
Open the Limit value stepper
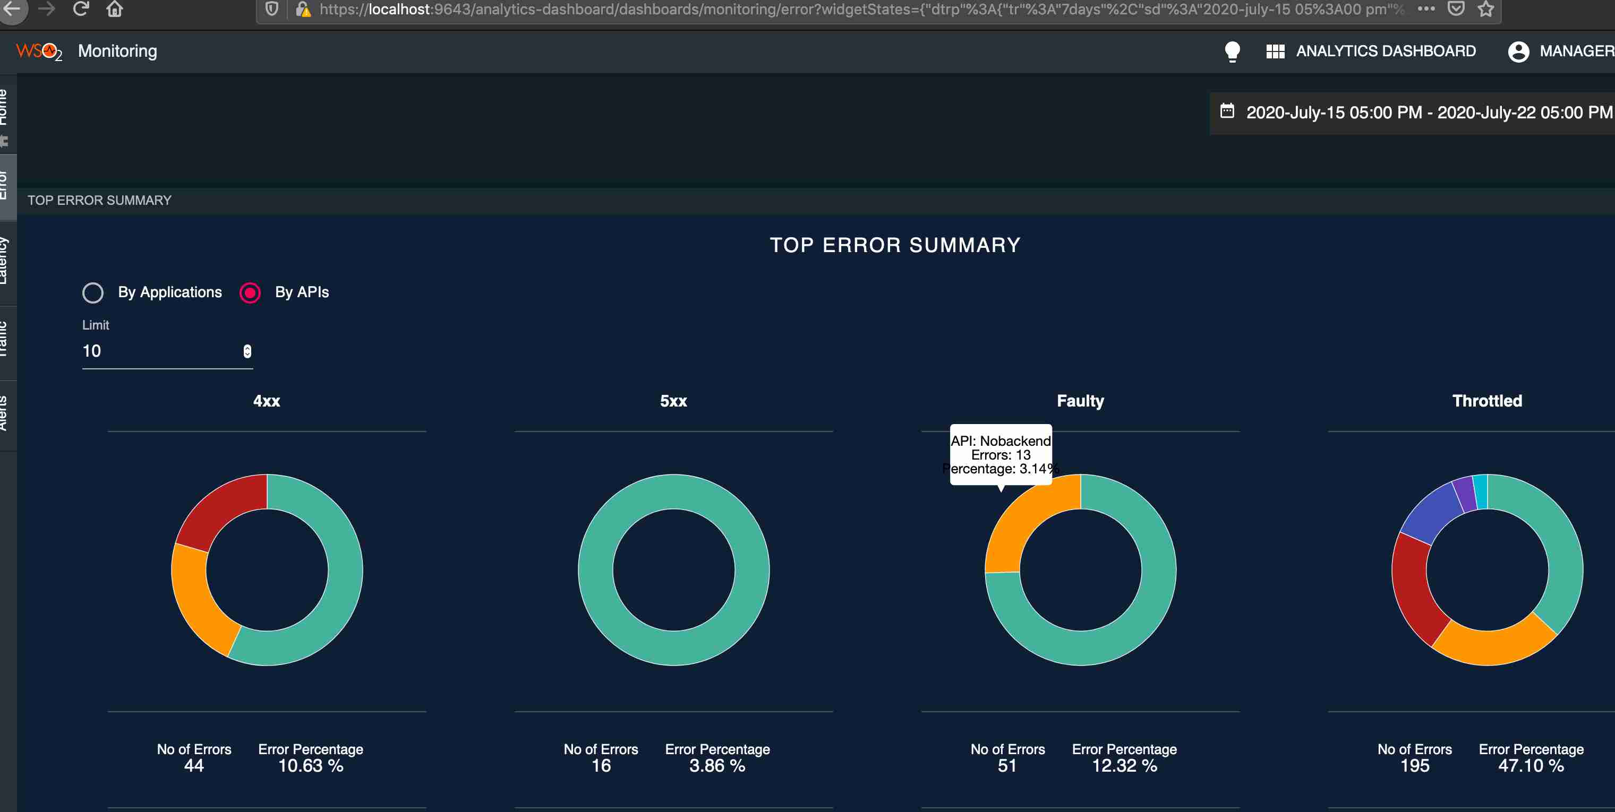coord(246,351)
